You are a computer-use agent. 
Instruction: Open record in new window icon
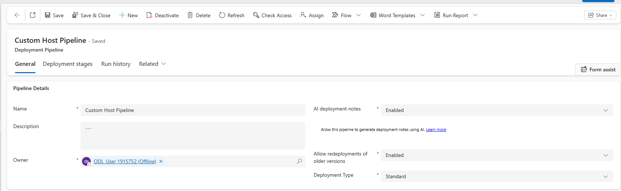33,15
